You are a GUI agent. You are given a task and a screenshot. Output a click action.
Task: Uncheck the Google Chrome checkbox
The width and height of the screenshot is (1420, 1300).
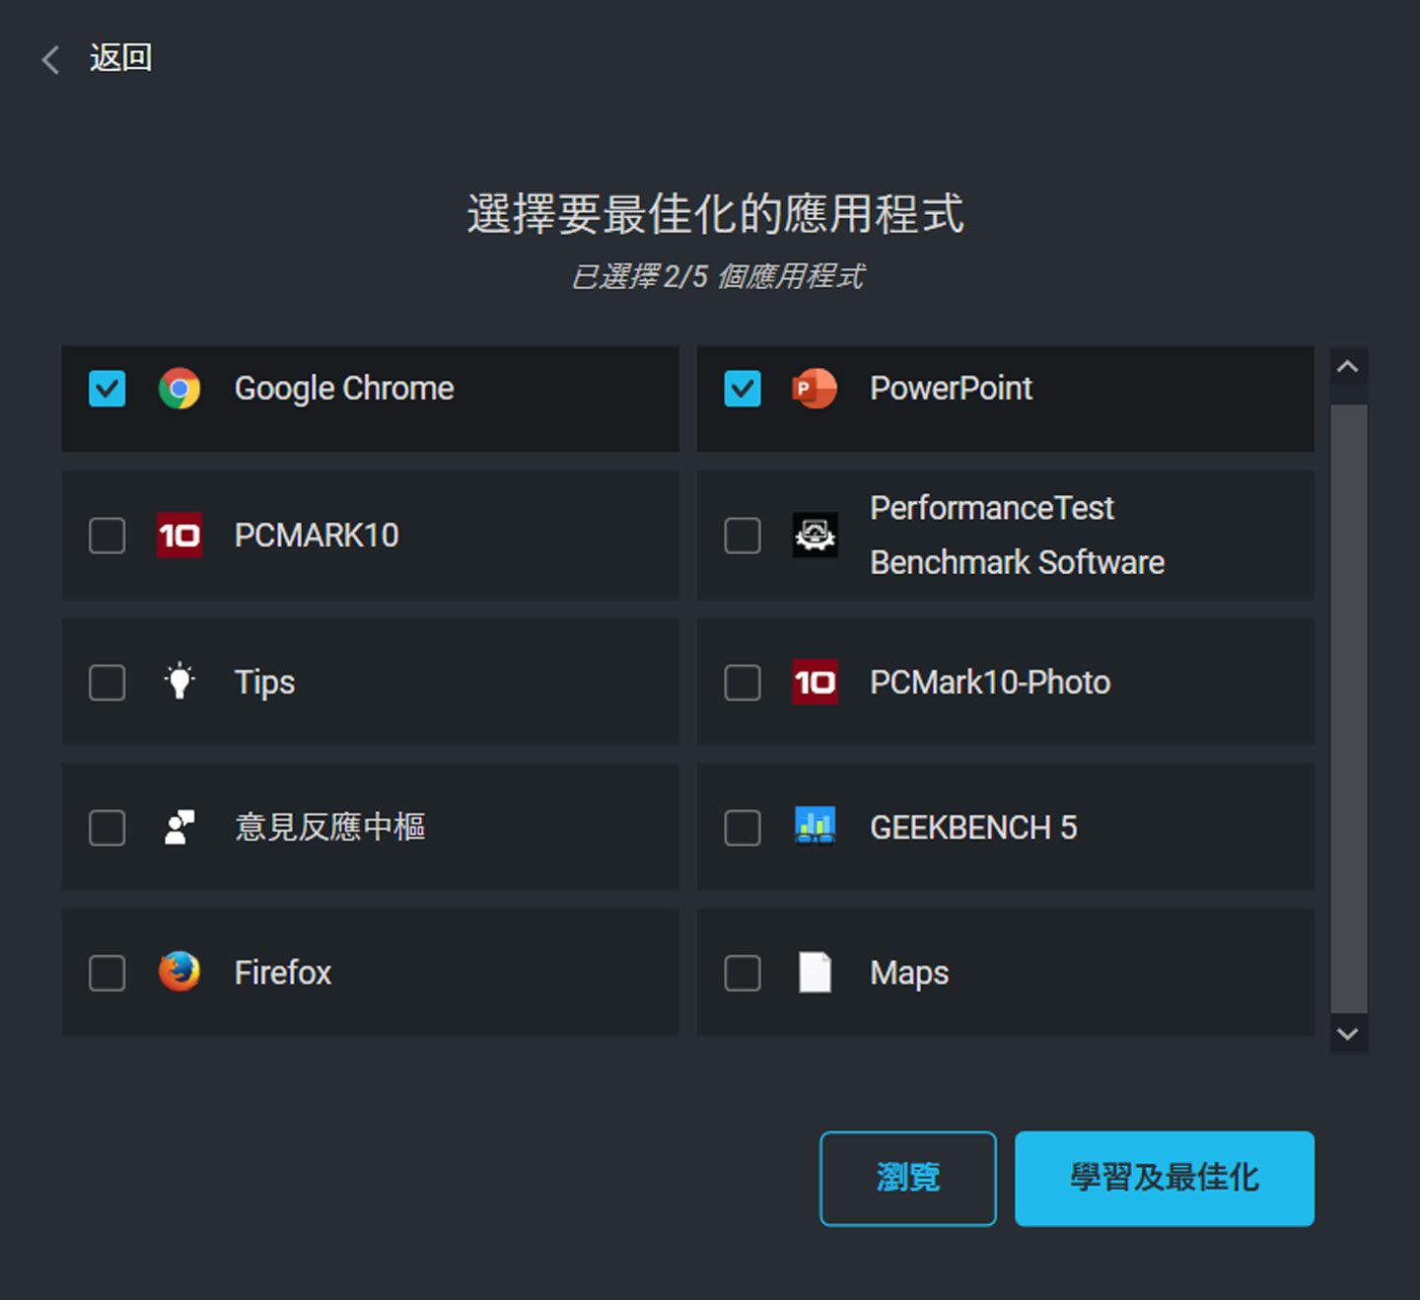[107, 389]
